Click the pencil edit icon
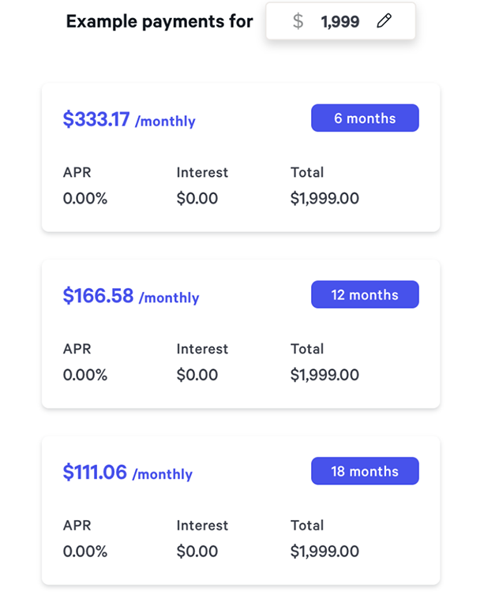This screenshot has width=480, height=595. [x=384, y=21]
